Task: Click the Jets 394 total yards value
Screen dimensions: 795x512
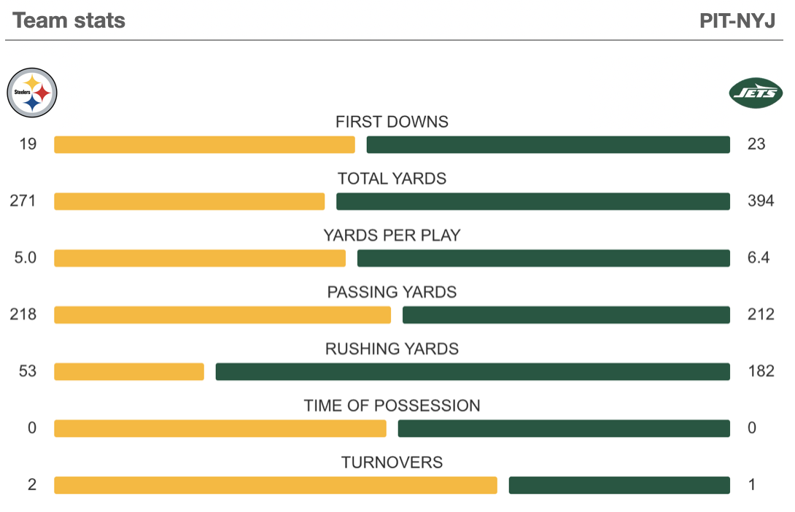Action: point(760,201)
